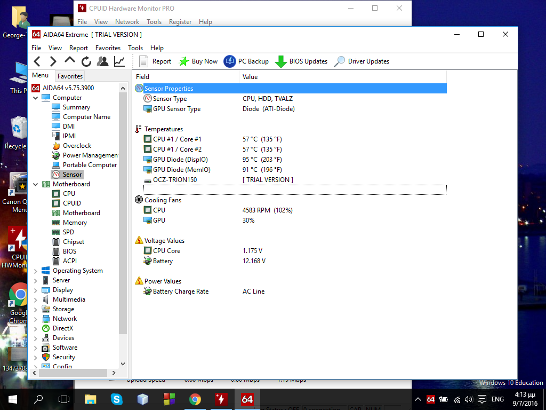Open the Overclock tree item

tap(77, 146)
